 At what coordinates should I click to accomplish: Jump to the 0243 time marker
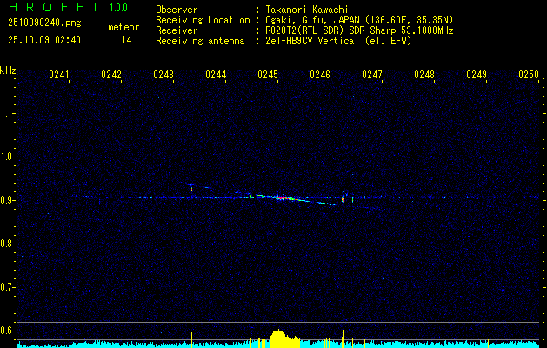pos(163,76)
